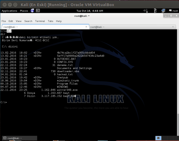Open the Places menu in top panel

click(x=24, y=11)
